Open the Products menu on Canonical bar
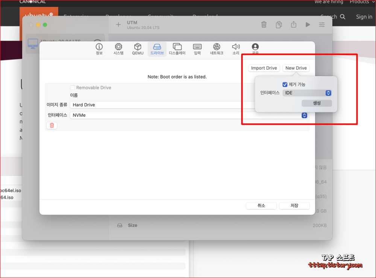Image resolution: width=376 pixels, height=278 pixels. tap(362, 2)
